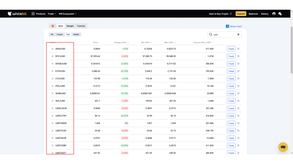Click the icon right of USDC/TRY Trade
This screenshot has height=164, width=293.
point(238,116)
